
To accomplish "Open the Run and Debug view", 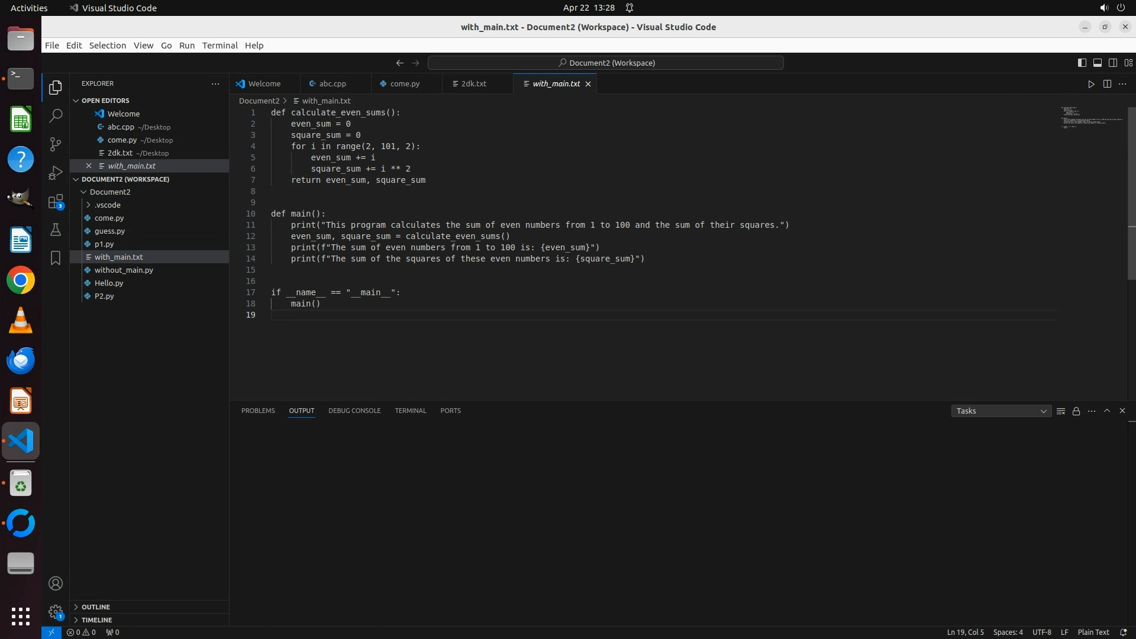I will (56, 173).
